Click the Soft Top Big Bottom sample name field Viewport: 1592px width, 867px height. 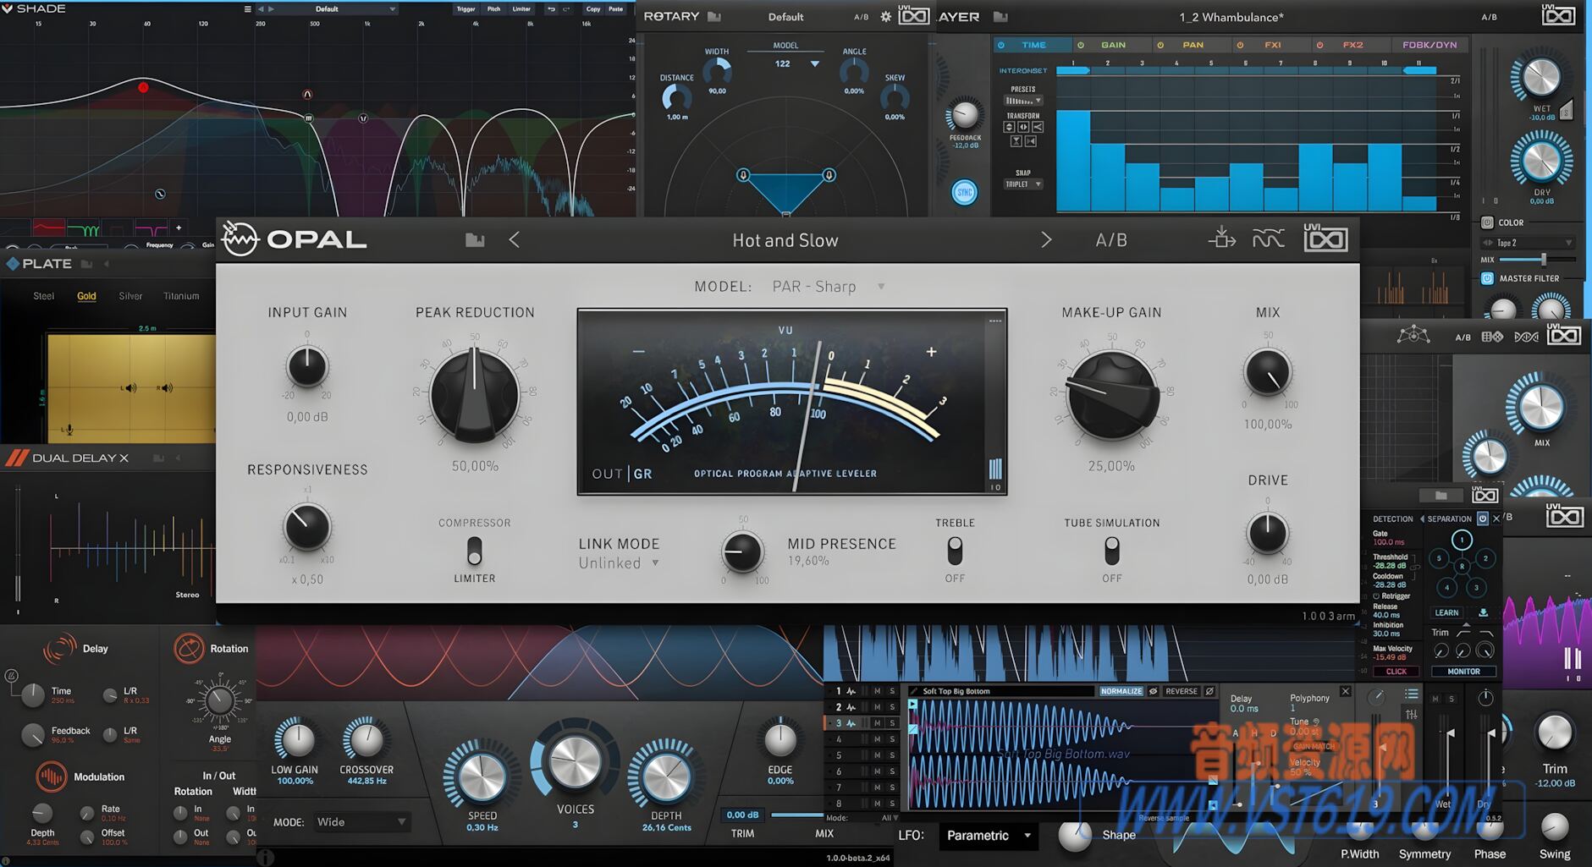(x=1003, y=691)
